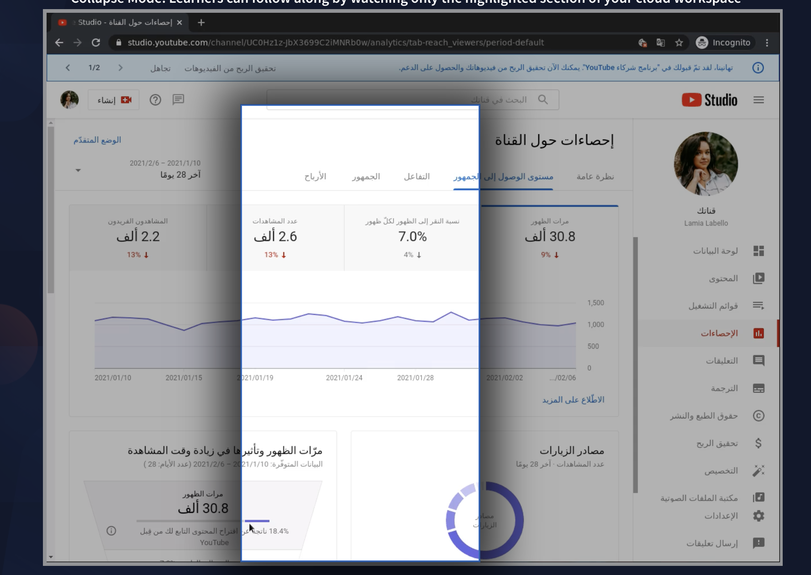This screenshot has width=811, height=575.
Task: Switch to Engagement tab (التفاعل)
Action: [416, 177]
